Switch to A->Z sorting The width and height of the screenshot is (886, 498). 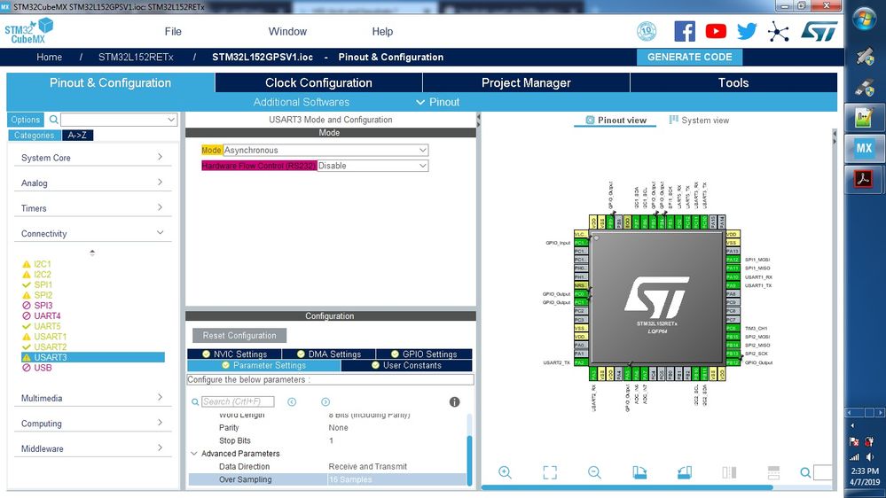(77, 136)
